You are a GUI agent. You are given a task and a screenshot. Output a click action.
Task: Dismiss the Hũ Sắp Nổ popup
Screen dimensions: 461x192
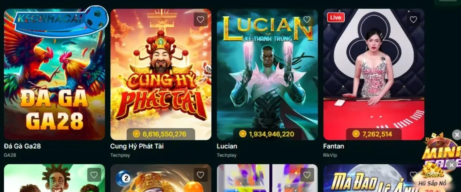pos(451,165)
